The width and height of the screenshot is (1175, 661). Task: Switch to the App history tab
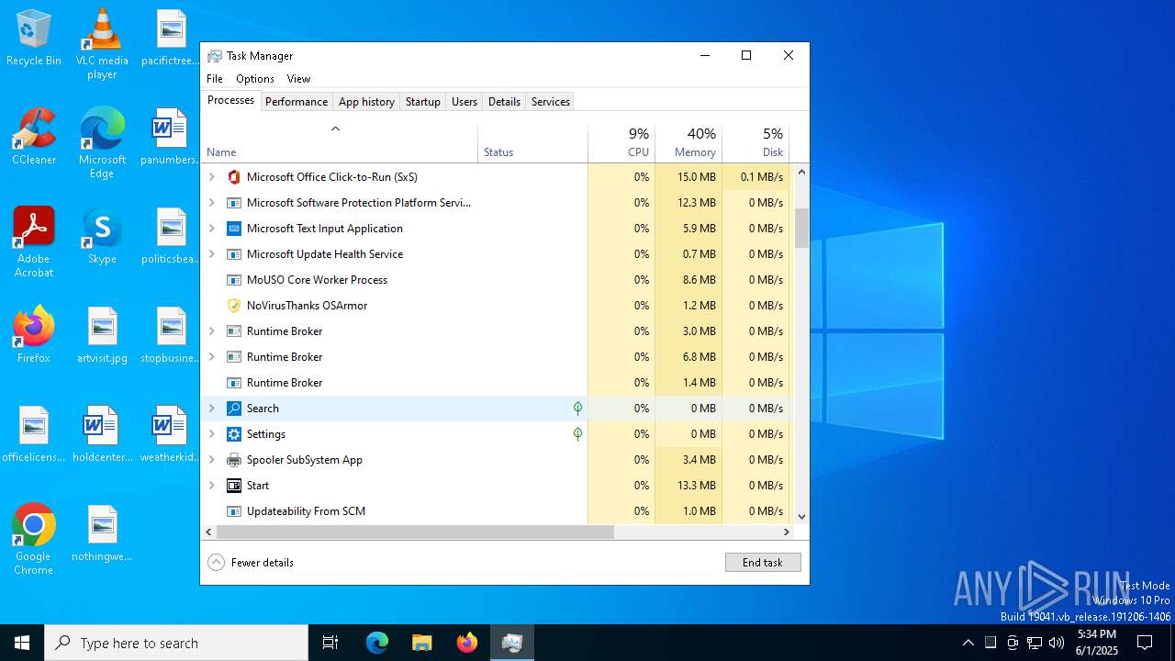pyautogui.click(x=366, y=102)
